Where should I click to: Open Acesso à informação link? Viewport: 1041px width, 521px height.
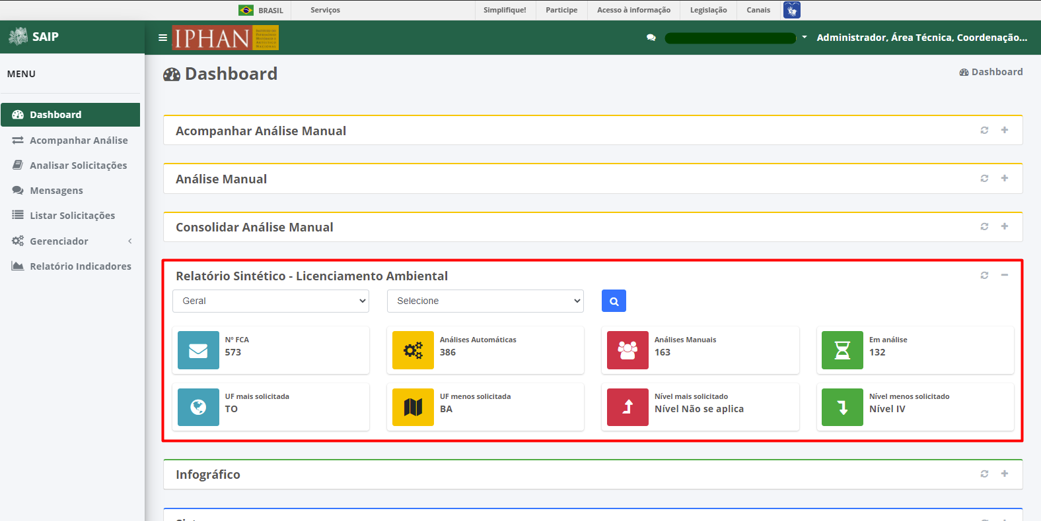(633, 10)
